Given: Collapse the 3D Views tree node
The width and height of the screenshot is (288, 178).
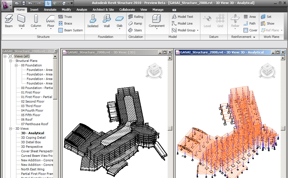Looking at the screenshot, I should pyautogui.click(x=11, y=129).
